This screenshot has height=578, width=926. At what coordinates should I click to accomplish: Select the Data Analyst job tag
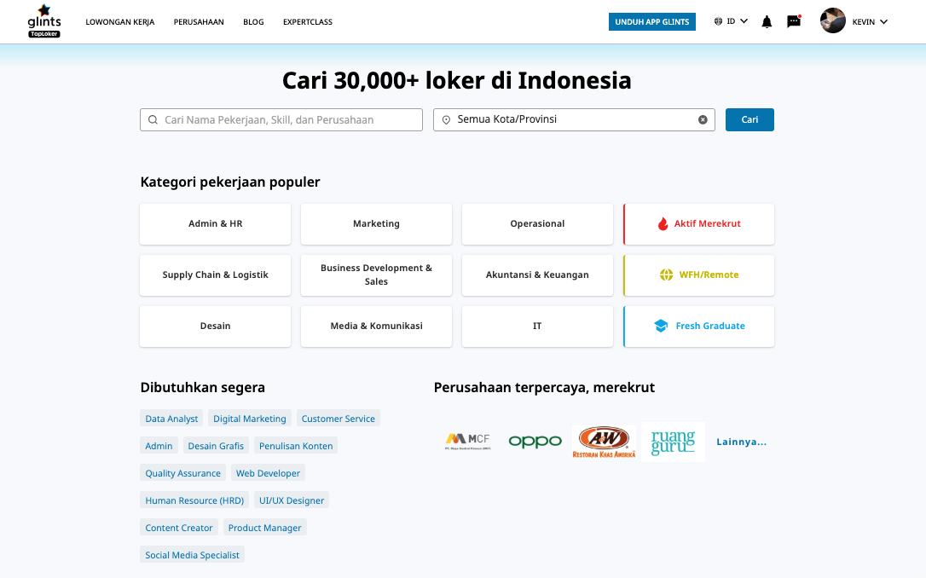[x=171, y=419]
